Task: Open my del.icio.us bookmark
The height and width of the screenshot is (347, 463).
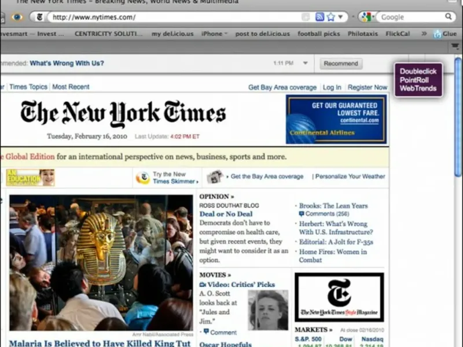Action: coord(172,34)
